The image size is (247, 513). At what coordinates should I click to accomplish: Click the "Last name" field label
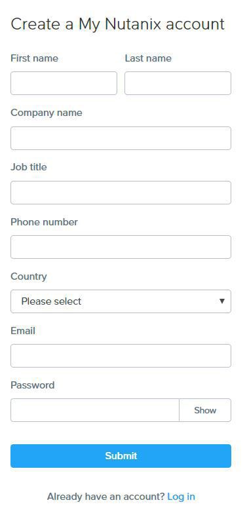pyautogui.click(x=148, y=58)
